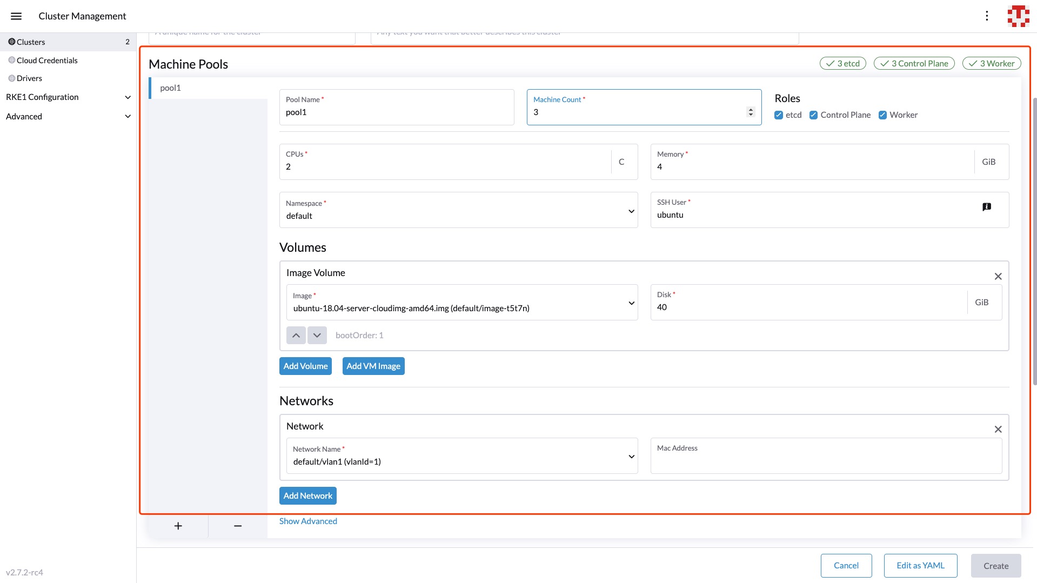This screenshot has height=583, width=1037.
Task: Open the hamburger navigation menu
Action: [16, 16]
